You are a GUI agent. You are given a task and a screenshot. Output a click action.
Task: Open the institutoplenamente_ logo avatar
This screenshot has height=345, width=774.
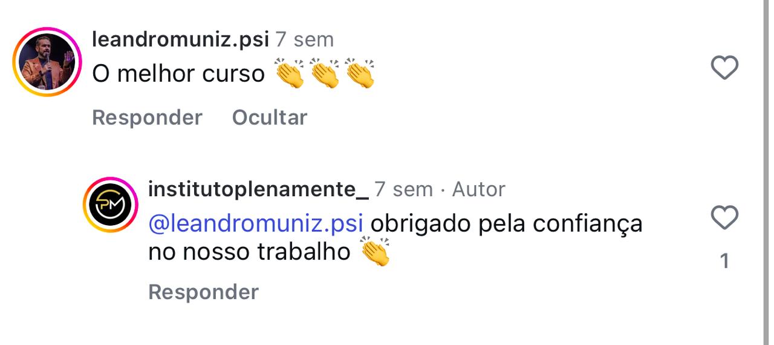click(x=110, y=206)
